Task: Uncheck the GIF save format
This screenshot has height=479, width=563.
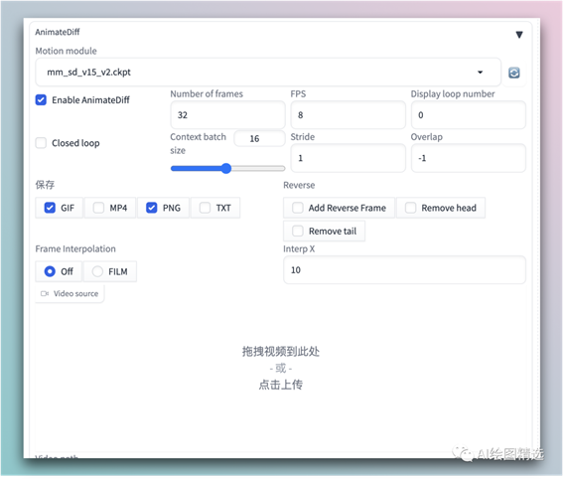Action: pyautogui.click(x=50, y=208)
